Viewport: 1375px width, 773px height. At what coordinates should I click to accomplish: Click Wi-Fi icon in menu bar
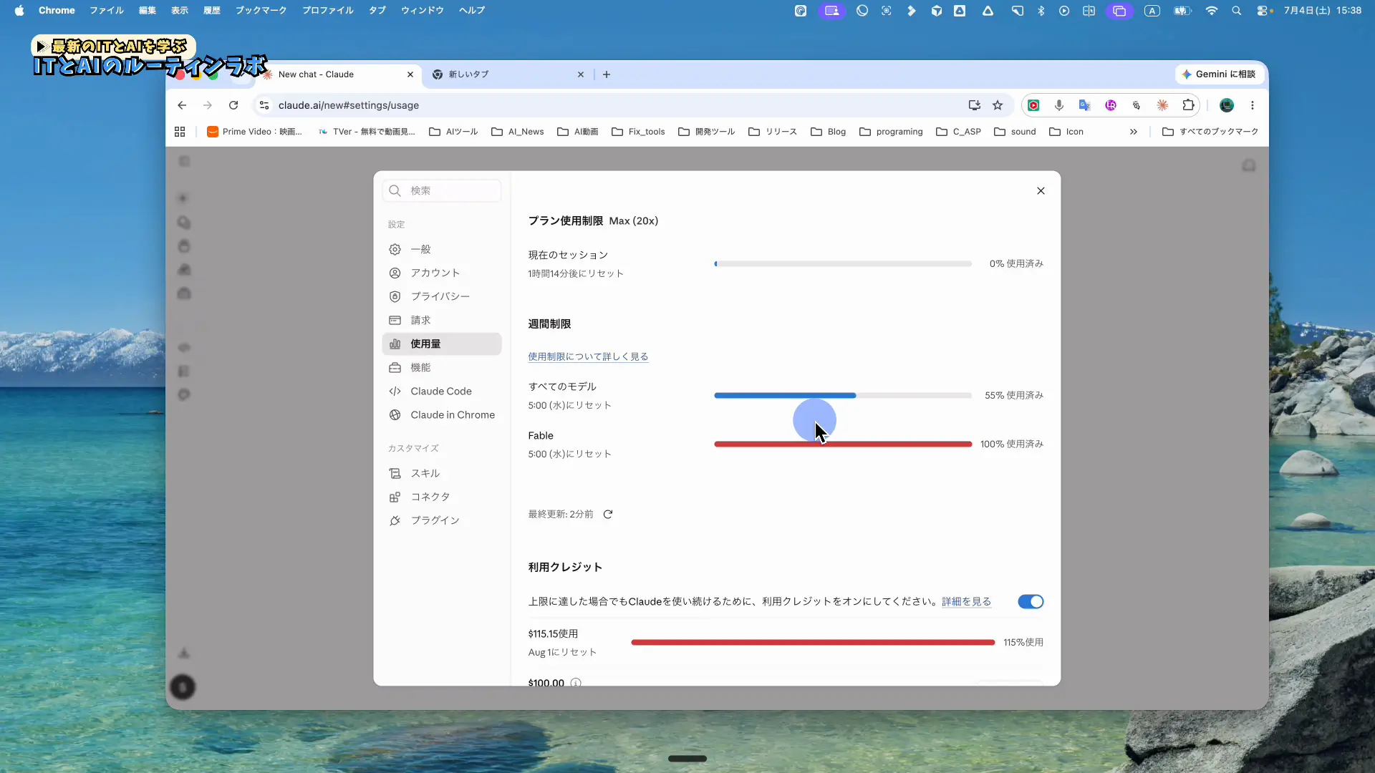(x=1212, y=11)
